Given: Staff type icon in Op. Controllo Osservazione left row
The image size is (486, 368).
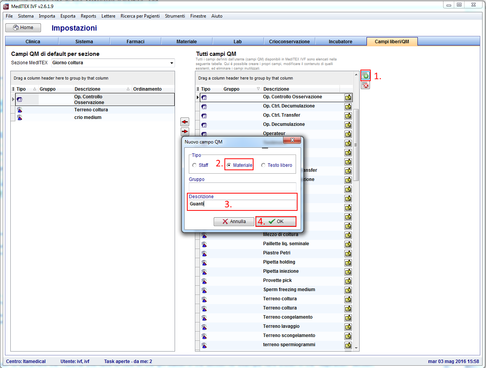Looking at the screenshot, I should click(20, 99).
